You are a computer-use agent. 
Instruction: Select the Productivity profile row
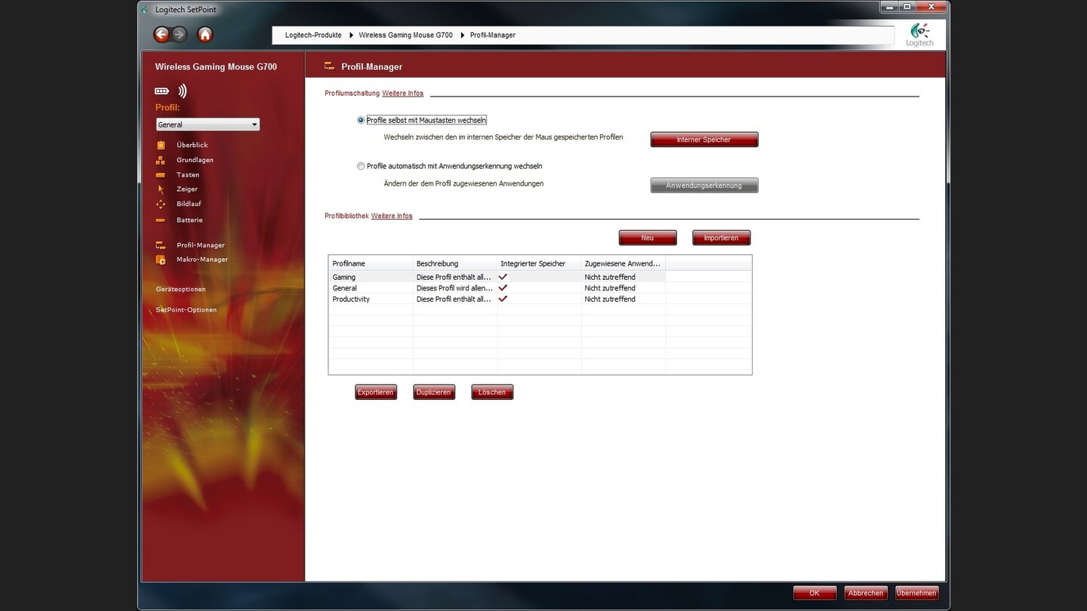[540, 299]
